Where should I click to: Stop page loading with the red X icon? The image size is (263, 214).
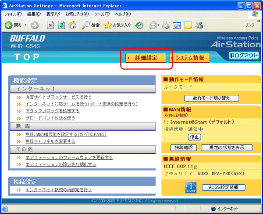point(50,25)
